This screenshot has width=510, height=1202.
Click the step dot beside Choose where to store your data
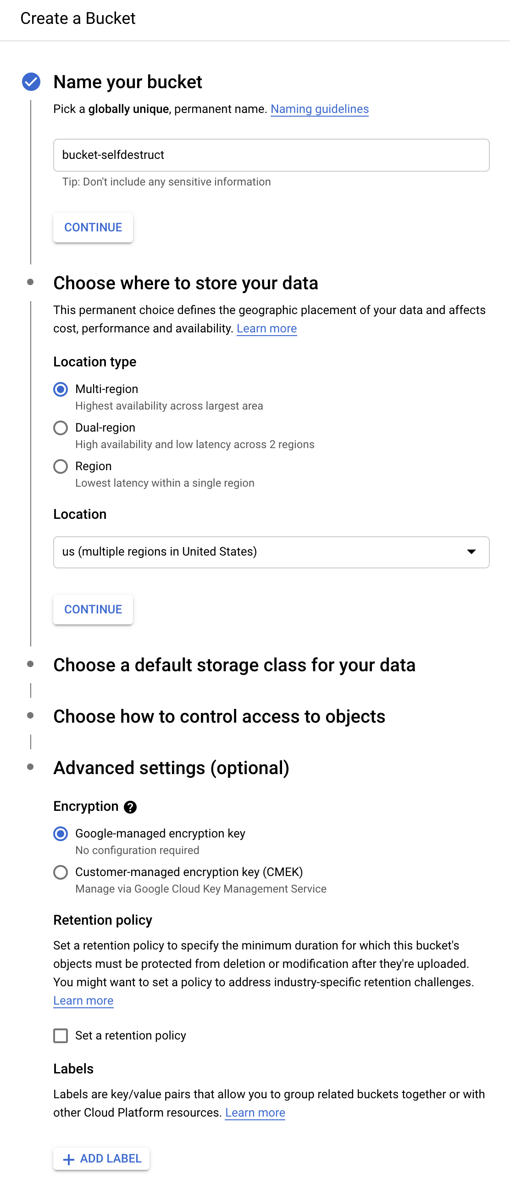[x=31, y=281]
